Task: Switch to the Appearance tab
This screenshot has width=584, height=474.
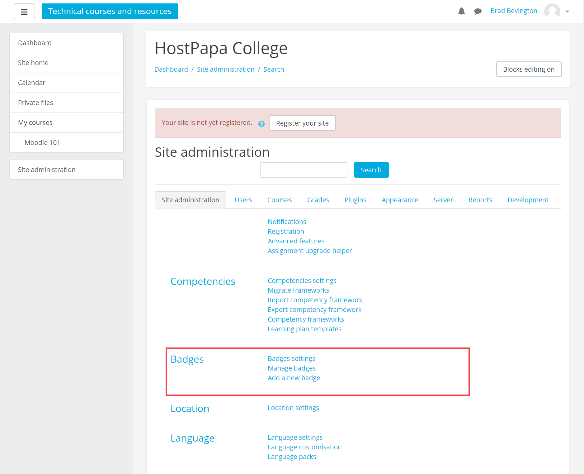Action: coord(400,200)
